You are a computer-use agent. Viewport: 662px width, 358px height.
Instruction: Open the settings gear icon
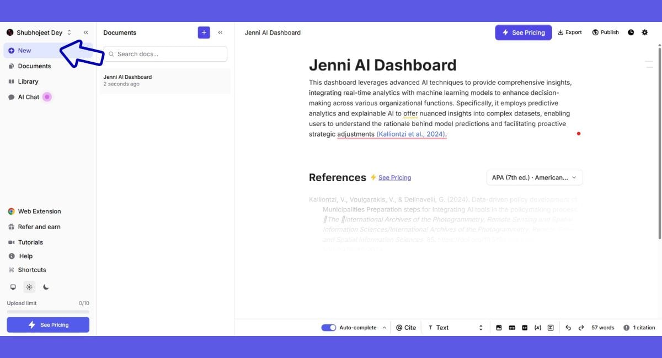tap(645, 32)
